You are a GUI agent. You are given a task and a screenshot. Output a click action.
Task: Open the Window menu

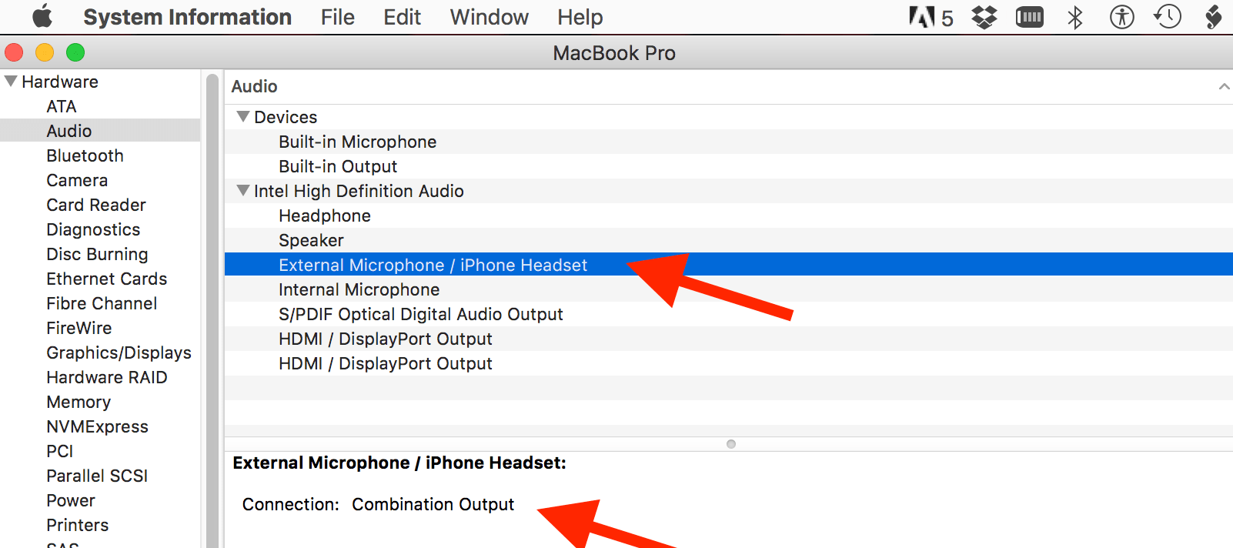tap(488, 16)
